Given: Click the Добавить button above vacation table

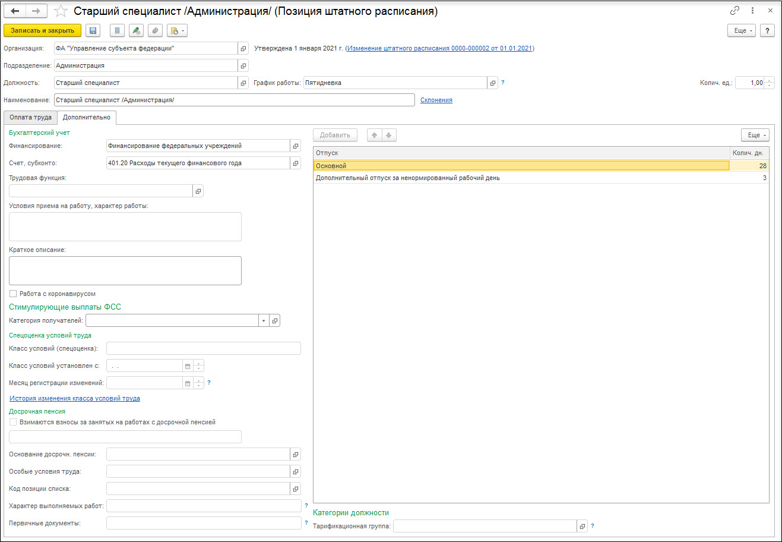Looking at the screenshot, I should coord(335,135).
